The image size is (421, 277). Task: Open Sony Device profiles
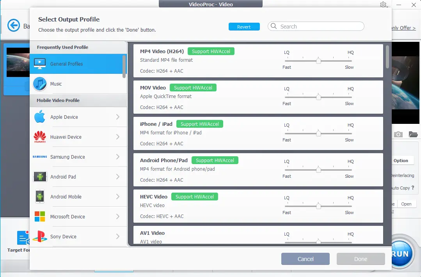78,236
